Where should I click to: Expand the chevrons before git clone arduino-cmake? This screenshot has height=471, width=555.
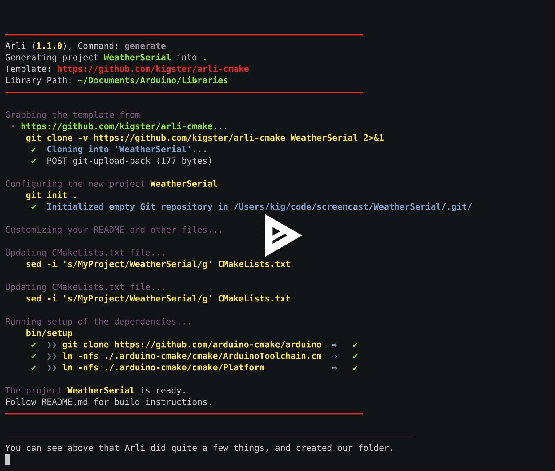(x=52, y=345)
